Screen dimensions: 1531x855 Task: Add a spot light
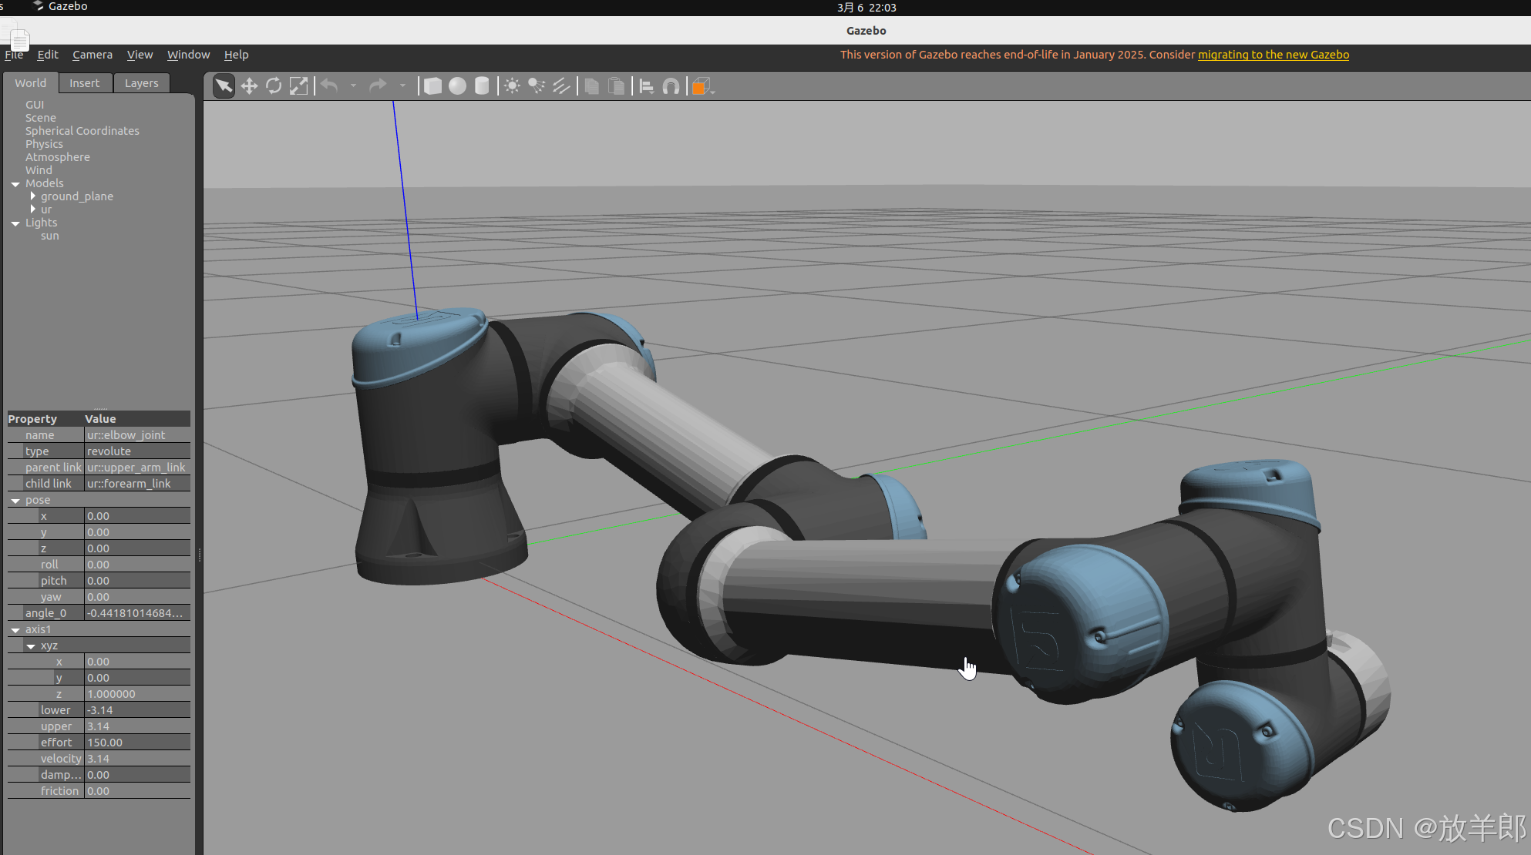click(537, 86)
